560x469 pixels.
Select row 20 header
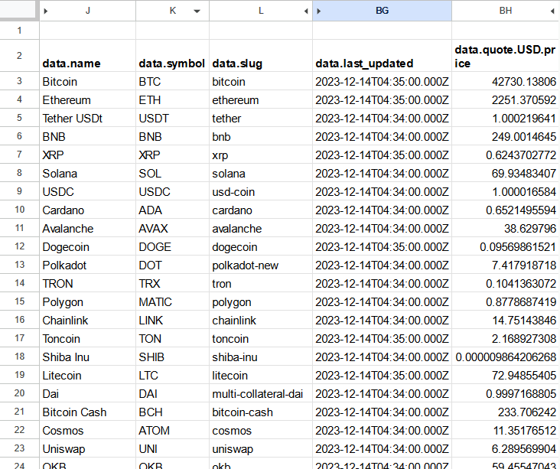coord(19,393)
